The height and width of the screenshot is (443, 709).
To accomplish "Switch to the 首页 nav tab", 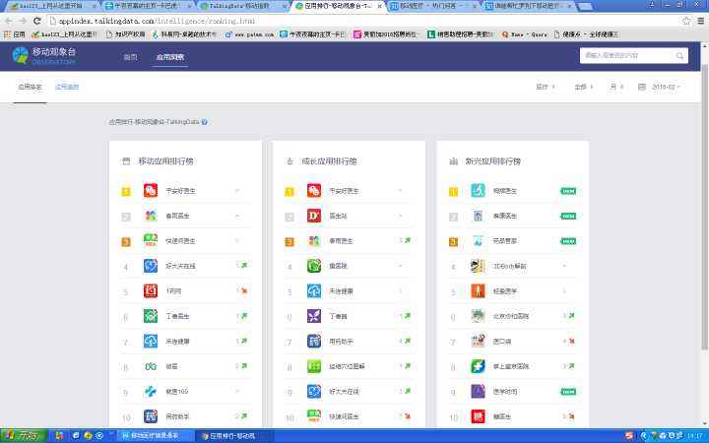I will (130, 57).
